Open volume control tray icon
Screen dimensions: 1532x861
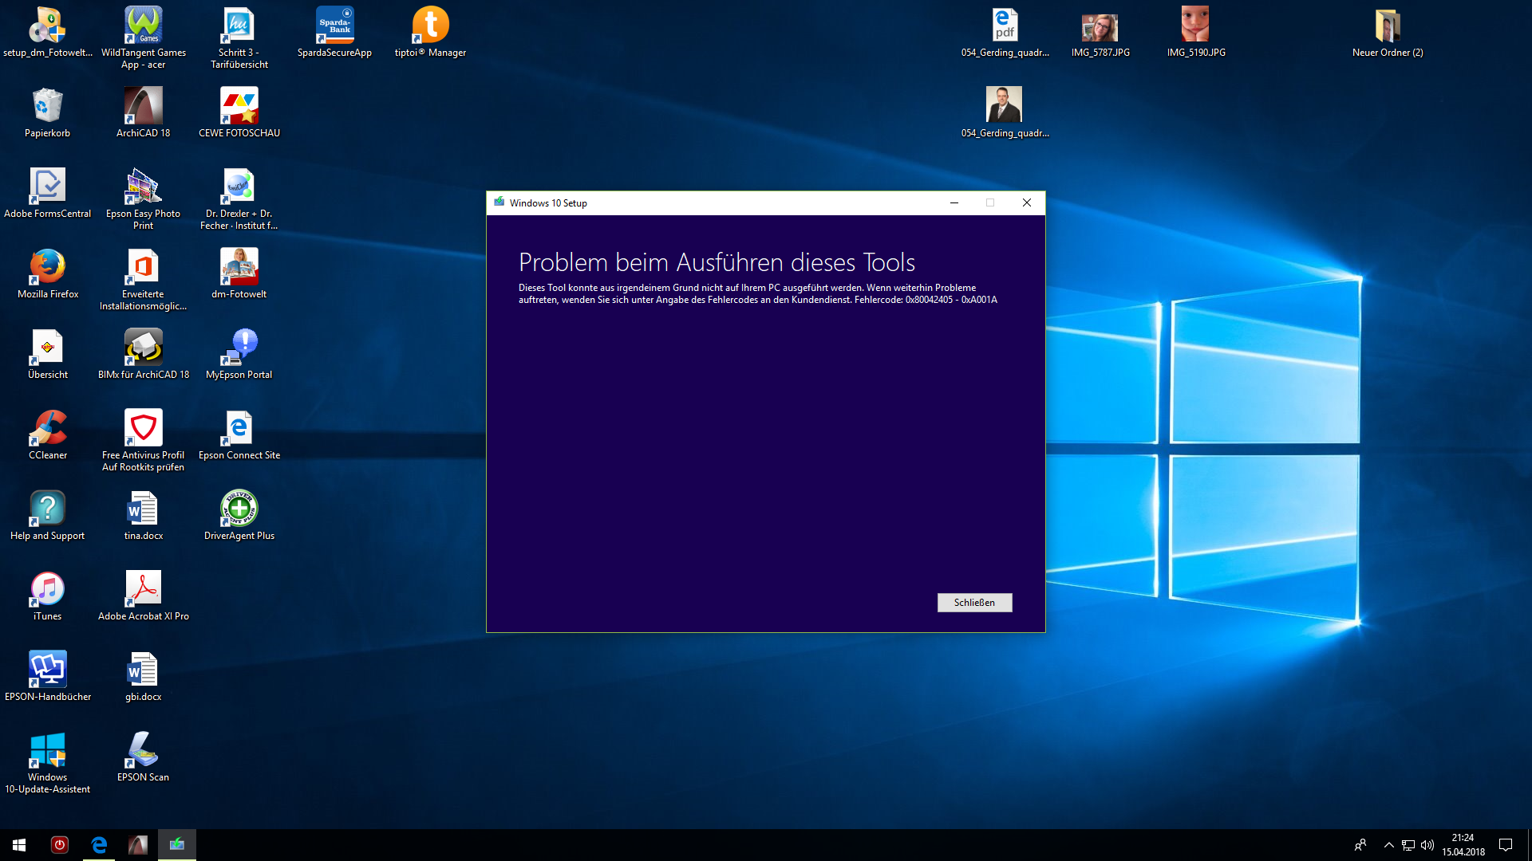click(1427, 845)
